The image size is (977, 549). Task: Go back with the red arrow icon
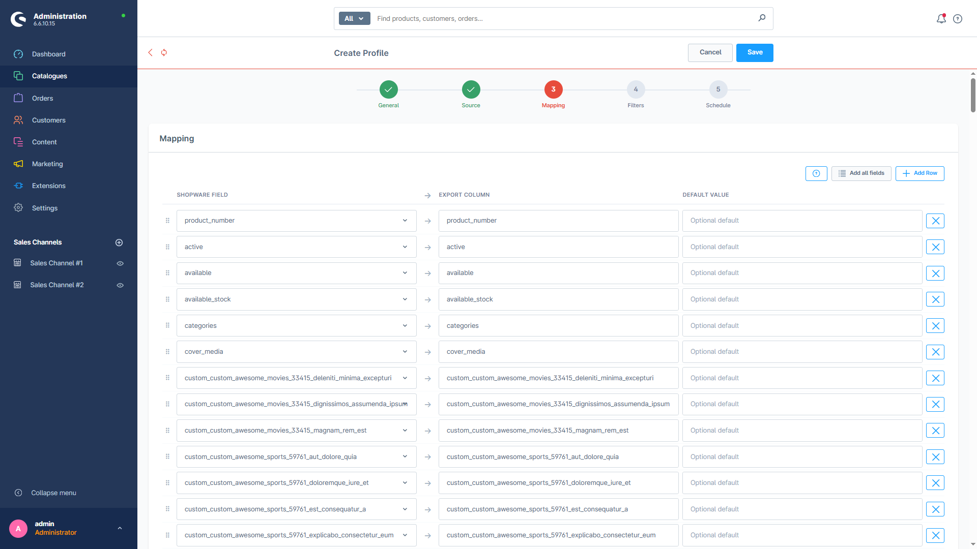(x=151, y=52)
